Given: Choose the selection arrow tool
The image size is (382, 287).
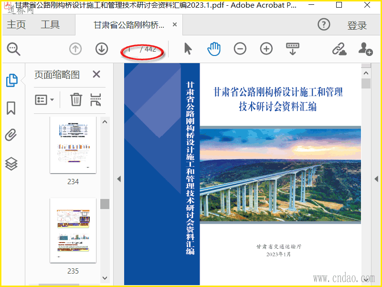Looking at the screenshot, I should coord(188,49).
